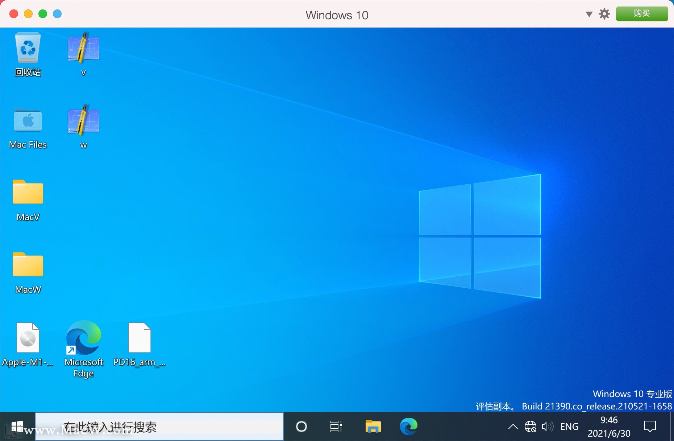Select the Mac Files folder icon
This screenshot has height=441, width=674.
point(28,128)
